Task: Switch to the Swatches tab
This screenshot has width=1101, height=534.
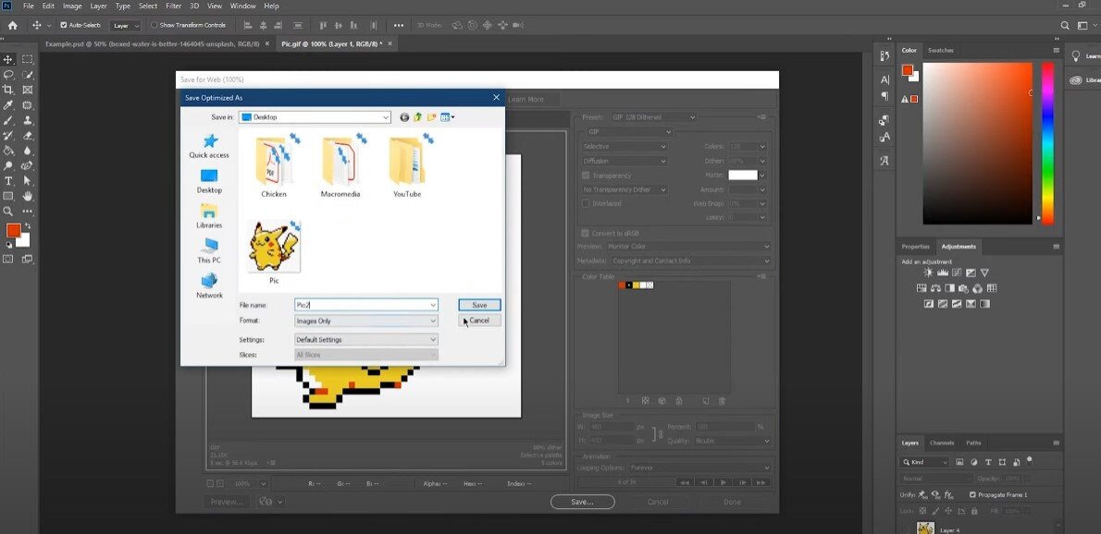Action: (940, 50)
